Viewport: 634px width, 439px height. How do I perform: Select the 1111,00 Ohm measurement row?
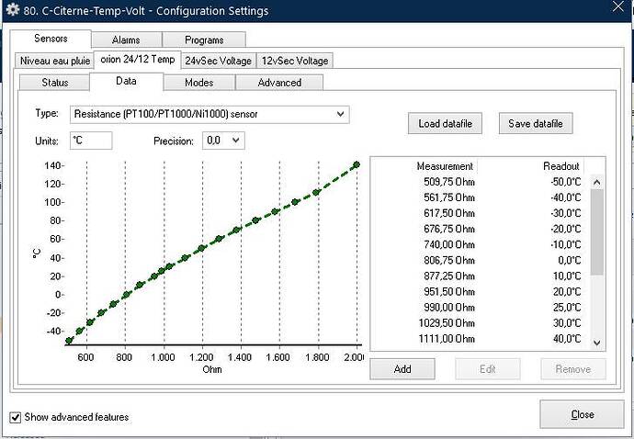pyautogui.click(x=481, y=339)
